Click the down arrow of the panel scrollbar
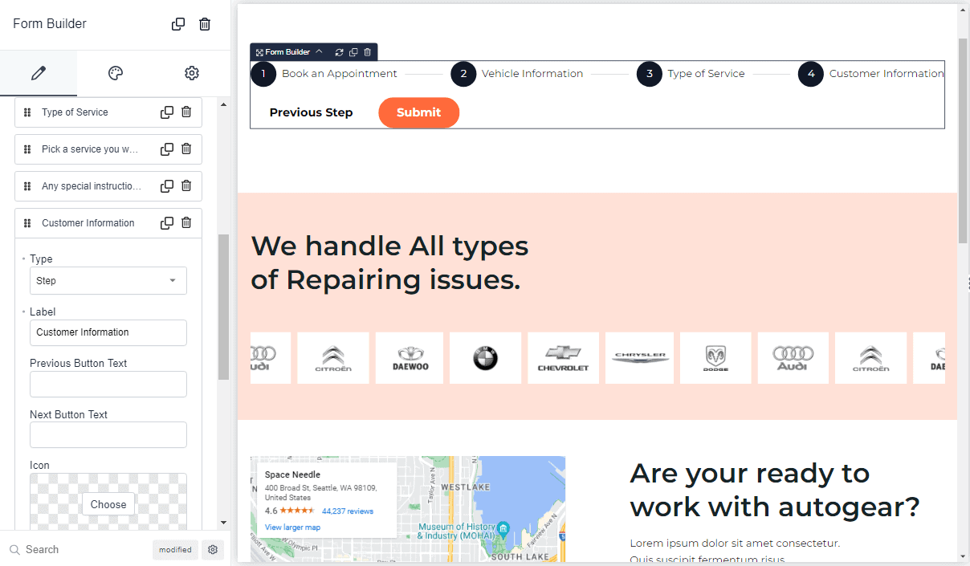This screenshot has height=566, width=970. (224, 523)
